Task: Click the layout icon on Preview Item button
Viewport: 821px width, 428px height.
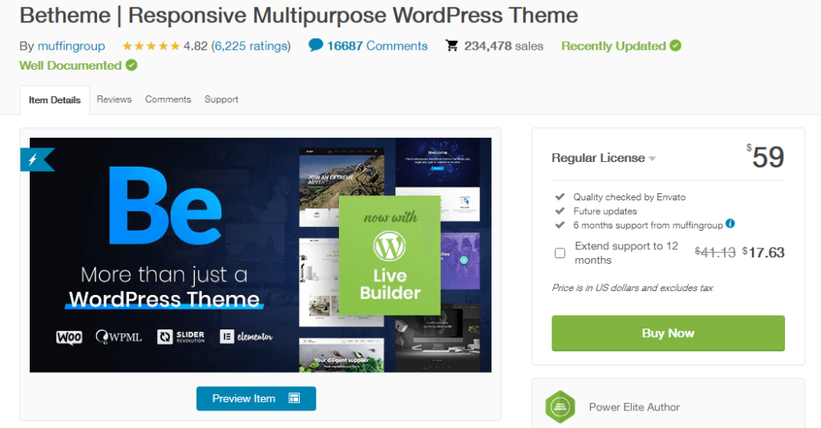Action: [294, 398]
